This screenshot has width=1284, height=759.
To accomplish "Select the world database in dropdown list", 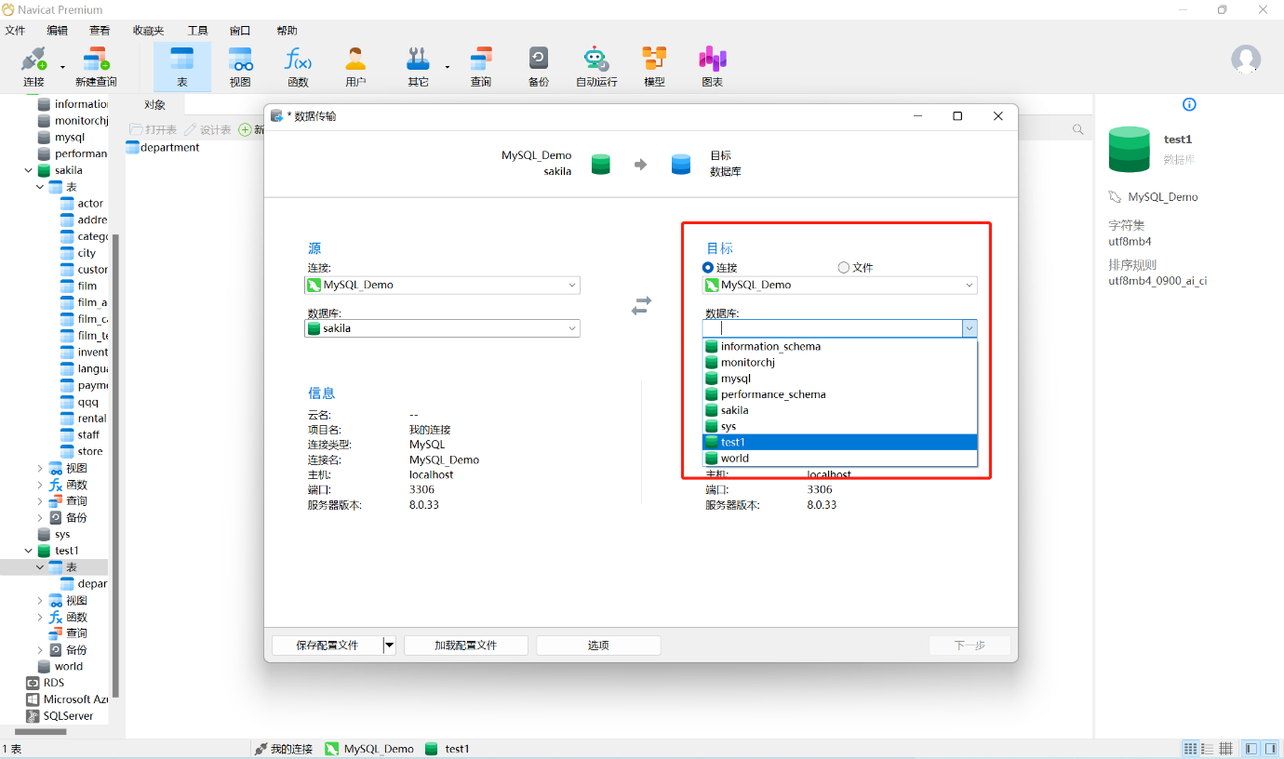I will 734,459.
